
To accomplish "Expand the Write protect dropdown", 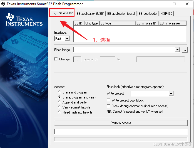I will [x=171, y=93].
